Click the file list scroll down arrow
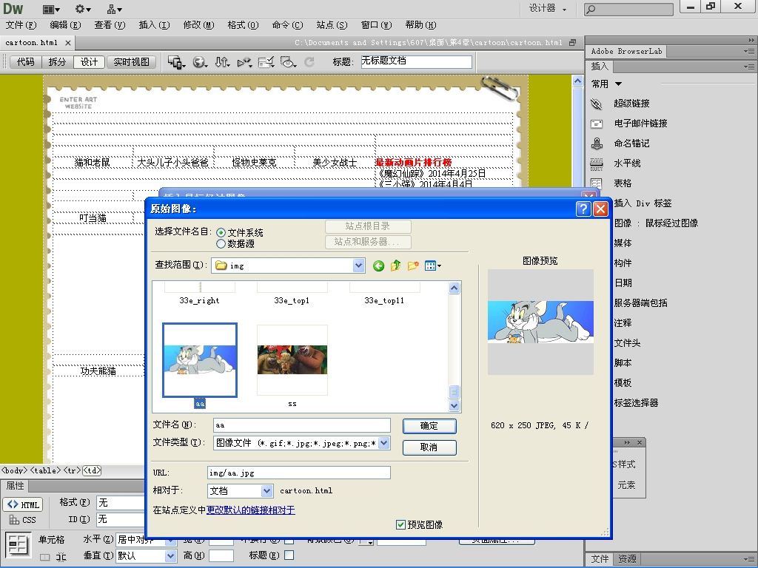Screen dimensions: 758x568 [x=454, y=406]
